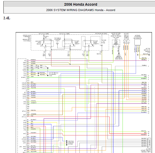This screenshot has height=153, width=155.
Task: Click the "CMP SENSOR A" label
Action: pos(138,38)
